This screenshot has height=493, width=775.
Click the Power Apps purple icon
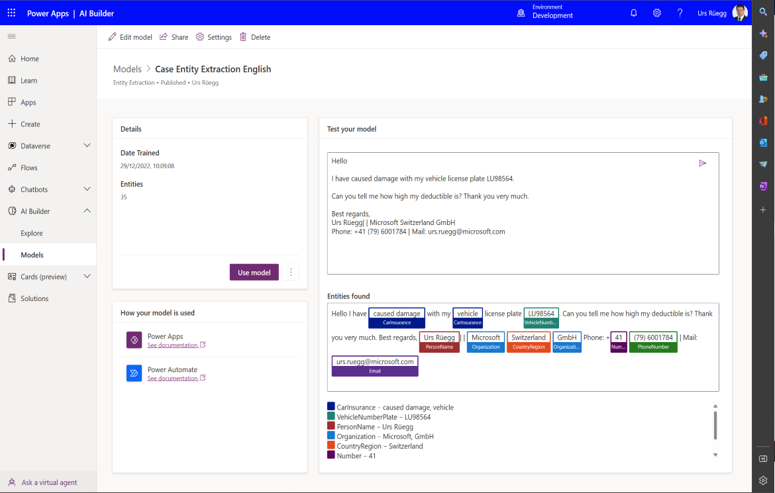[x=134, y=340]
